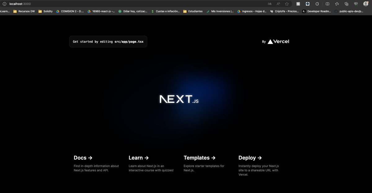
Task: Open the Collections icon
Action: pos(347,4)
